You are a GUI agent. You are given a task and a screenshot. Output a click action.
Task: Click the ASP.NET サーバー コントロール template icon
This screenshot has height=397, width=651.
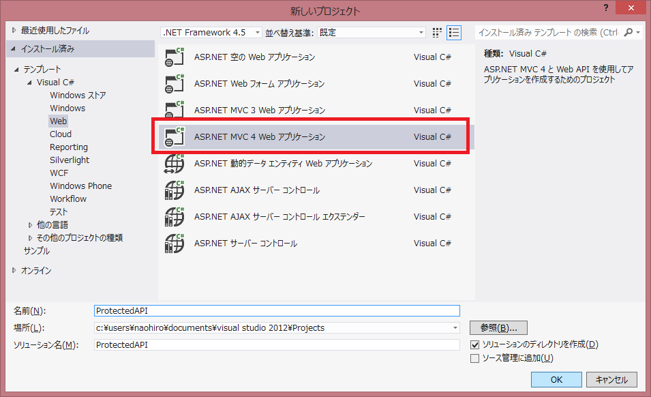(x=175, y=243)
